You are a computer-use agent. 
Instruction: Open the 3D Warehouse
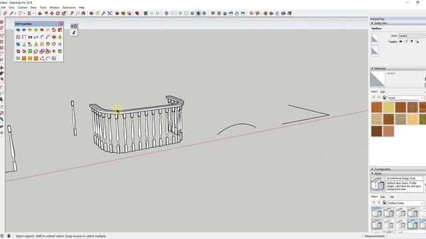click(117, 13)
